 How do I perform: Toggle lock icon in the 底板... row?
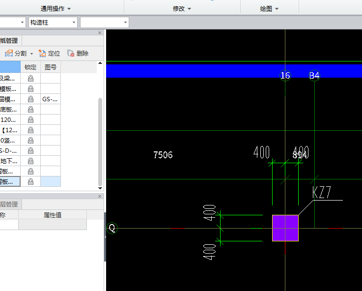(30, 109)
